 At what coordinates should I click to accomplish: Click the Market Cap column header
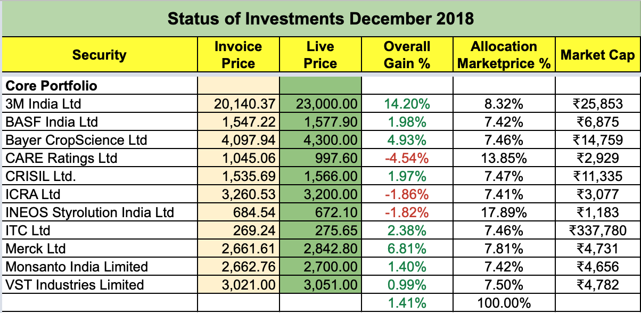pos(597,55)
